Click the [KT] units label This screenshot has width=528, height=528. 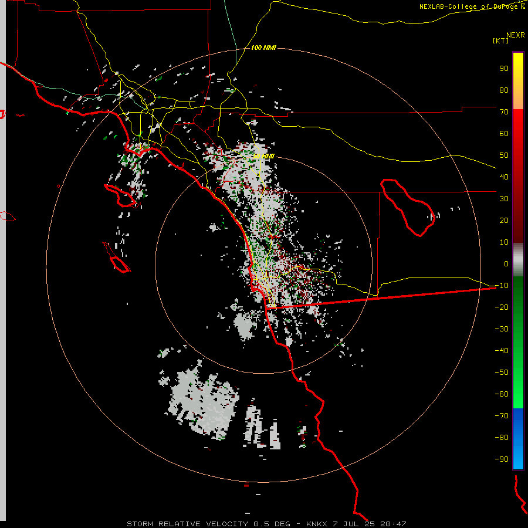pyautogui.click(x=501, y=40)
